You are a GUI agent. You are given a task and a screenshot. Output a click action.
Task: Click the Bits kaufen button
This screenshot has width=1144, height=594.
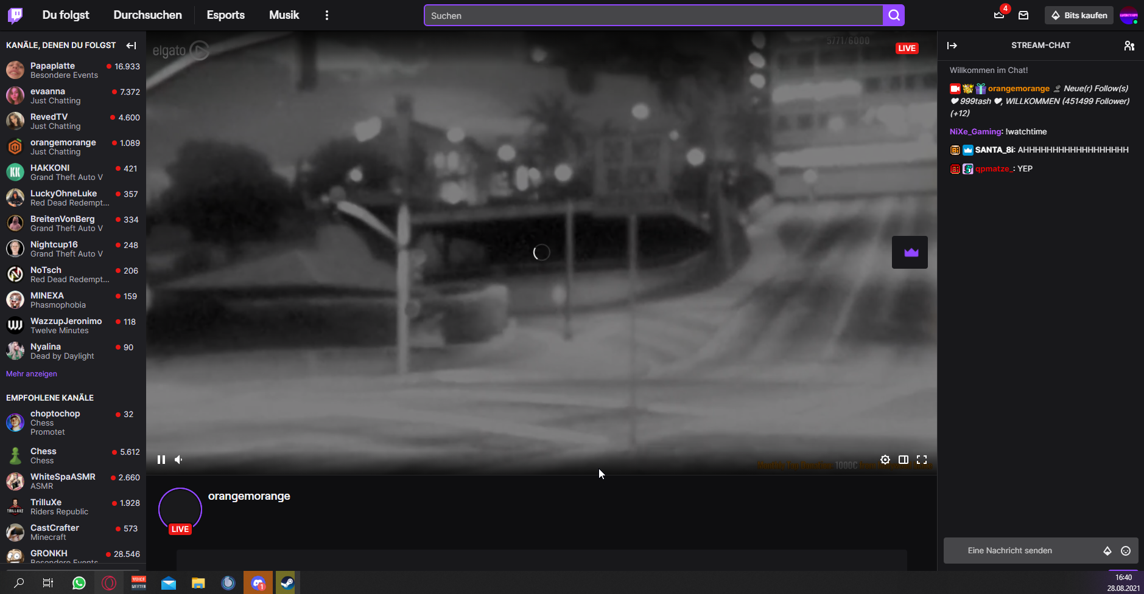[x=1079, y=15]
